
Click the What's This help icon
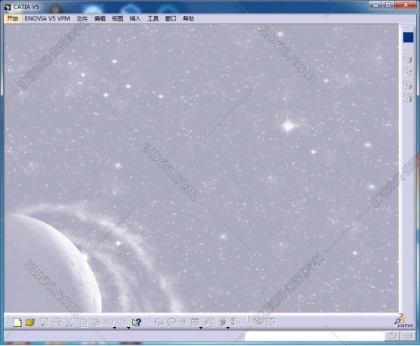coord(136,322)
